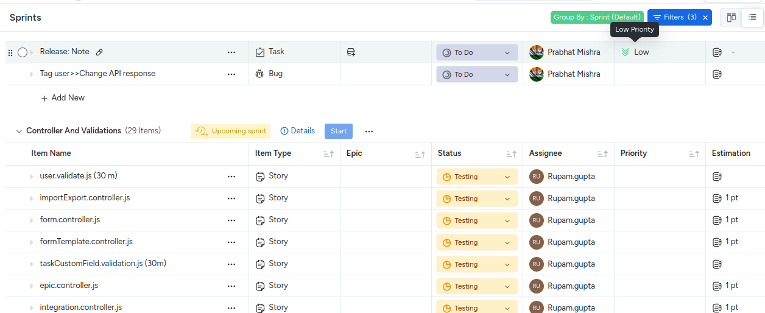The height and width of the screenshot is (313, 765).
Task: Click the epic icon in Release: Note row
Action: click(351, 52)
